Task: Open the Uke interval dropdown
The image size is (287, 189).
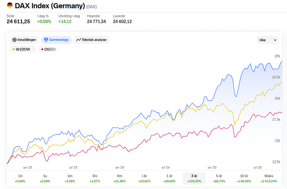Action: point(268,40)
